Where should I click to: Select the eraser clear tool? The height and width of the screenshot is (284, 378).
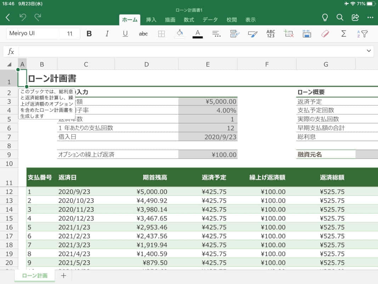[x=325, y=34]
